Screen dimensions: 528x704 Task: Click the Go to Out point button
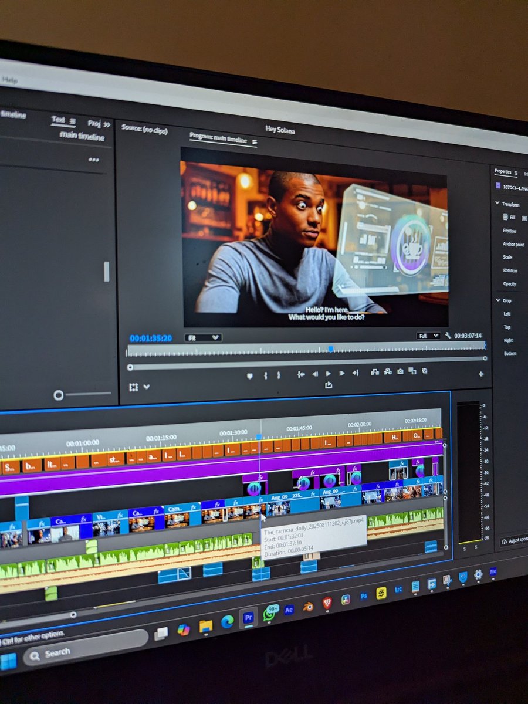[356, 373]
